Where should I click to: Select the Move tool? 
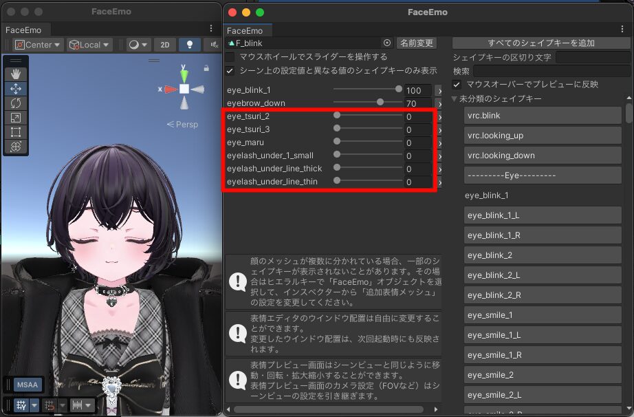coord(16,89)
